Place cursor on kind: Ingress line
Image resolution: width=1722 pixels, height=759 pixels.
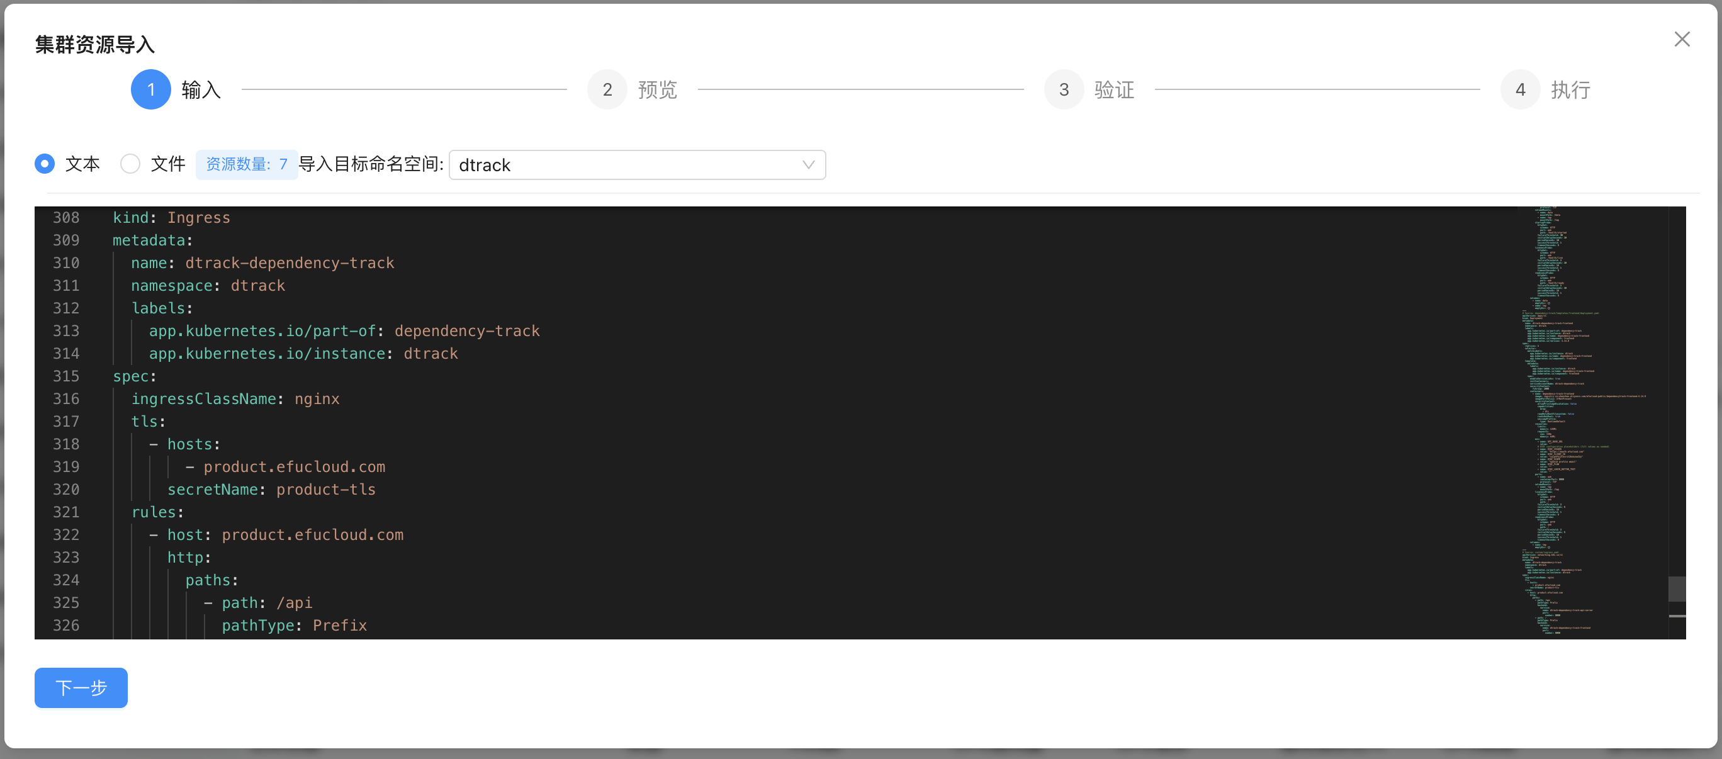tap(171, 218)
